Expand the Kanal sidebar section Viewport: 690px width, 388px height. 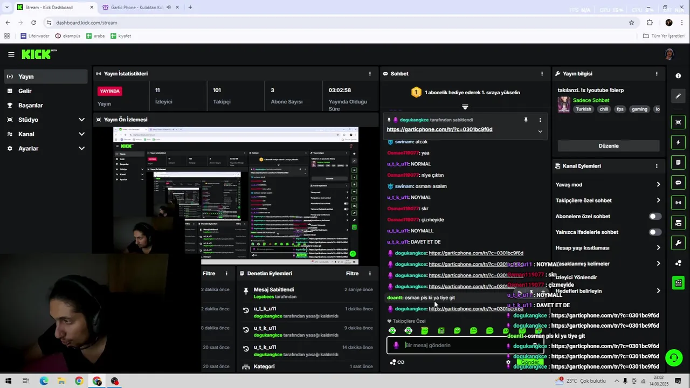(81, 134)
